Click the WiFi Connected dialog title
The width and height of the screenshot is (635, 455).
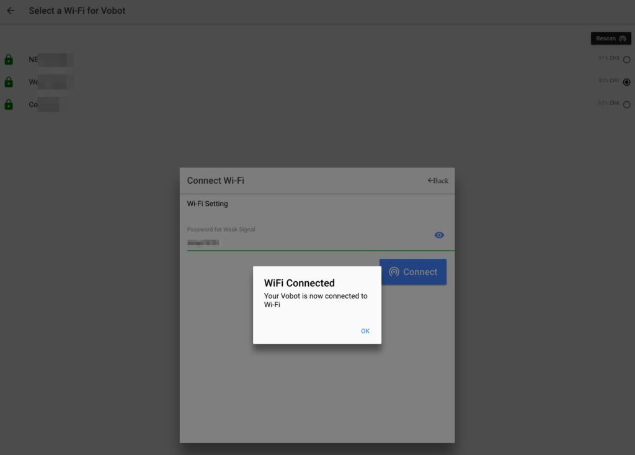(x=299, y=283)
